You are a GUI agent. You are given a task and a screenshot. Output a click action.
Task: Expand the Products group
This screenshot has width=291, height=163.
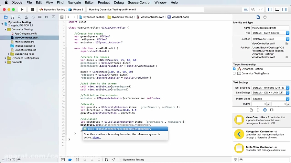(5, 62)
